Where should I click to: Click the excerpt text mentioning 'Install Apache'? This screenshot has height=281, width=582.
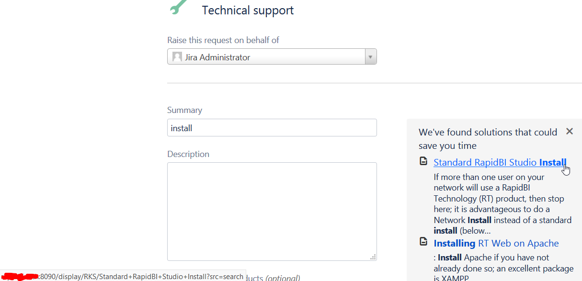coord(503,267)
